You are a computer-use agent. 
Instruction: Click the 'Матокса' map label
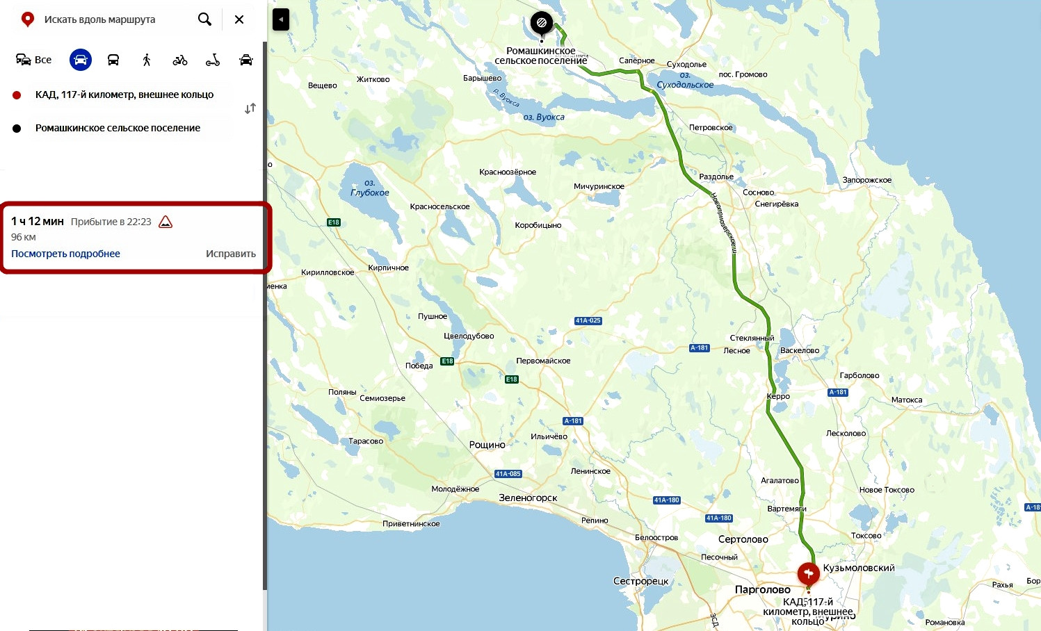[907, 400]
